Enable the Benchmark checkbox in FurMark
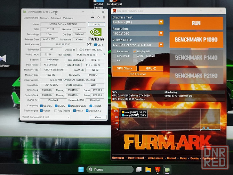 point(114,56)
